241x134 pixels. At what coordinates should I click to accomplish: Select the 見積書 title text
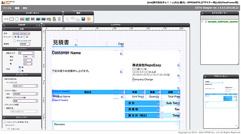click(61, 42)
